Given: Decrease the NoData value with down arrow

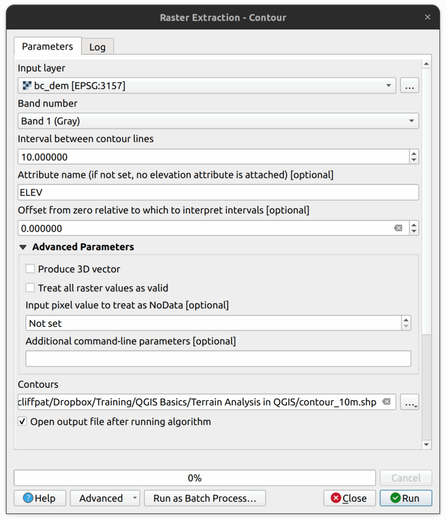Looking at the screenshot, I should point(406,327).
